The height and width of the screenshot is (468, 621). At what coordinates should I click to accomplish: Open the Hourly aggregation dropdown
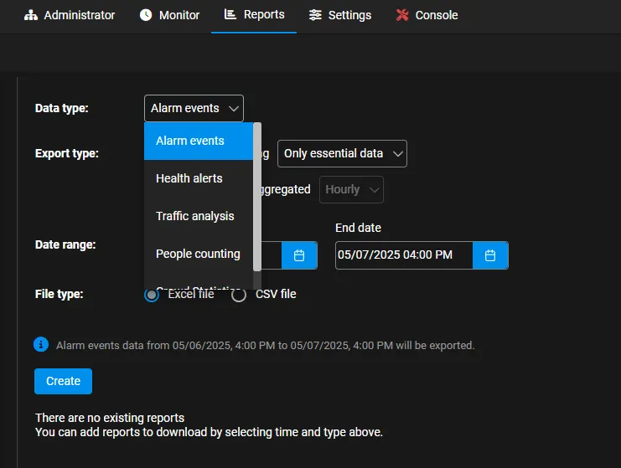click(x=351, y=189)
